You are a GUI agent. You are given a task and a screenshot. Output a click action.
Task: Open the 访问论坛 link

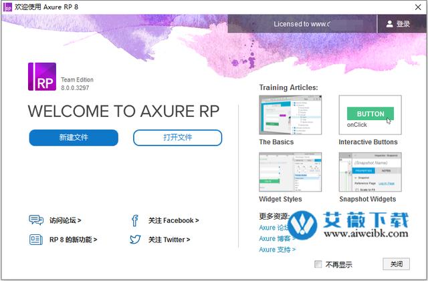pos(66,220)
